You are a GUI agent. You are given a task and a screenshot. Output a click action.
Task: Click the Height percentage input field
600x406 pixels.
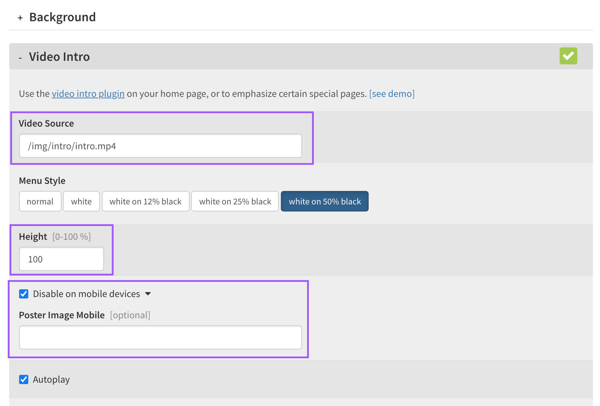coord(62,259)
